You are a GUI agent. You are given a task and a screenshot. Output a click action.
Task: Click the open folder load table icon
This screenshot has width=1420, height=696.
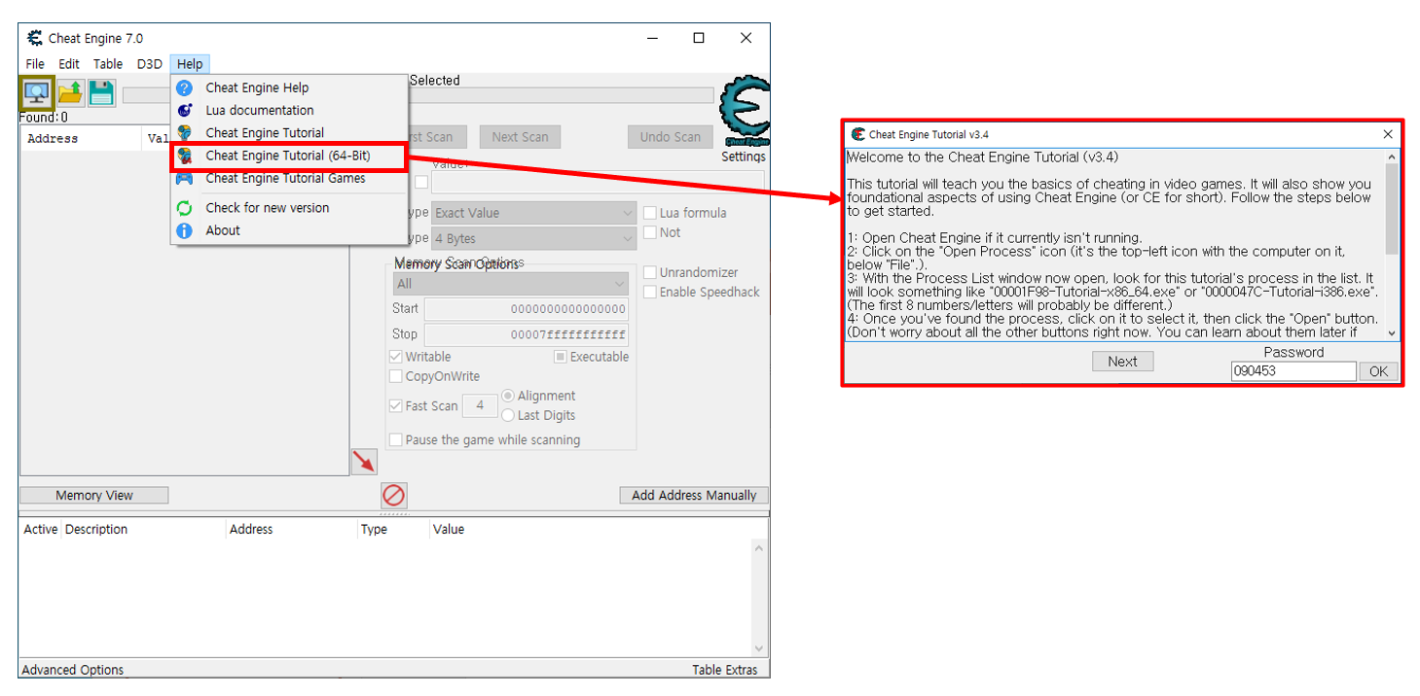[x=70, y=93]
